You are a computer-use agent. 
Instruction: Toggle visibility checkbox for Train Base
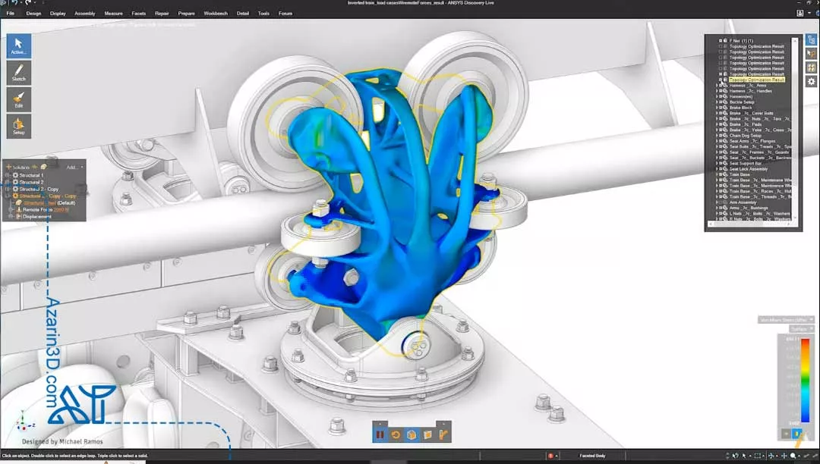[x=721, y=174]
